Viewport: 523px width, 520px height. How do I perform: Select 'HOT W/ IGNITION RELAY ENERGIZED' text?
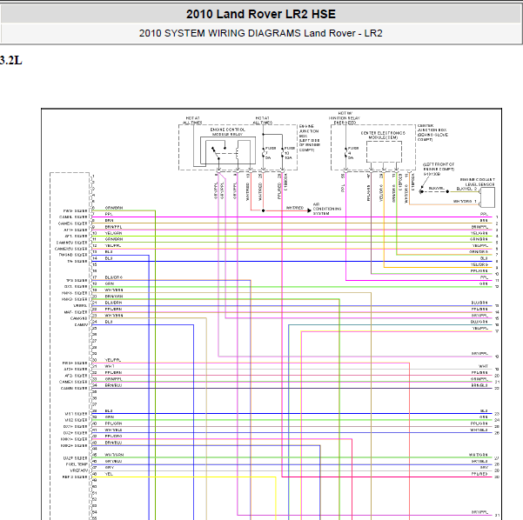click(345, 118)
